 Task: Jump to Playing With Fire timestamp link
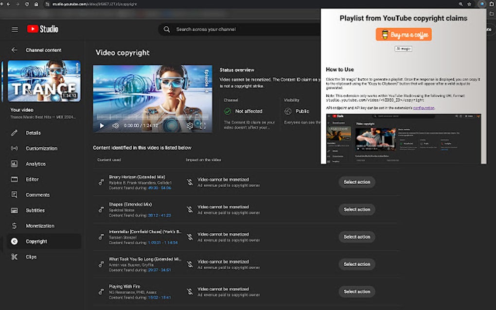159,297
